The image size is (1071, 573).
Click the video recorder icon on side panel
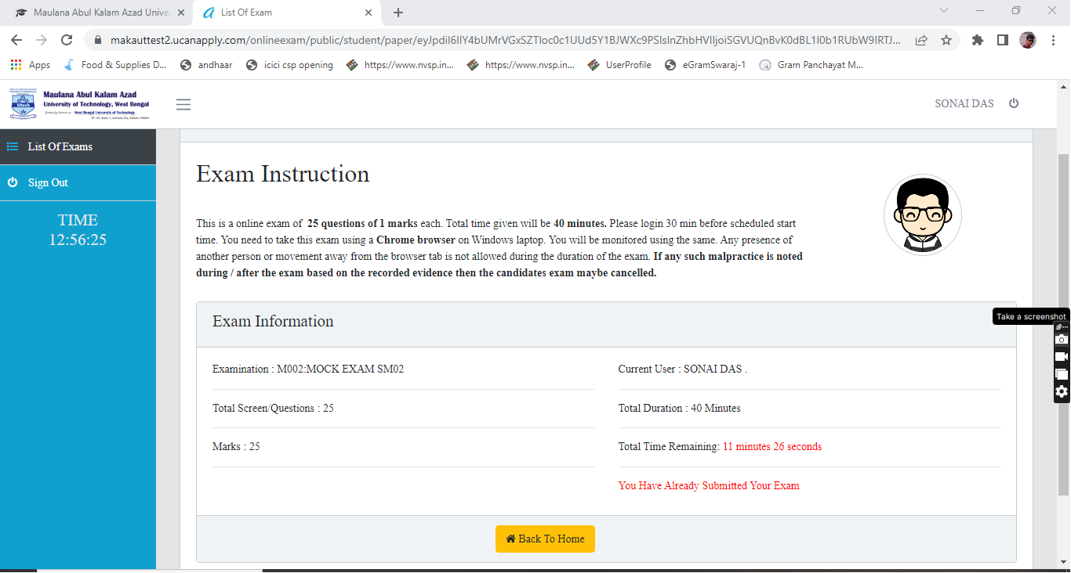(1062, 357)
